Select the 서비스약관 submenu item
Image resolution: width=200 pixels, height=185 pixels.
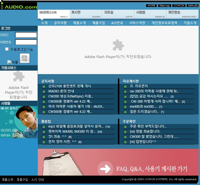(137, 23)
